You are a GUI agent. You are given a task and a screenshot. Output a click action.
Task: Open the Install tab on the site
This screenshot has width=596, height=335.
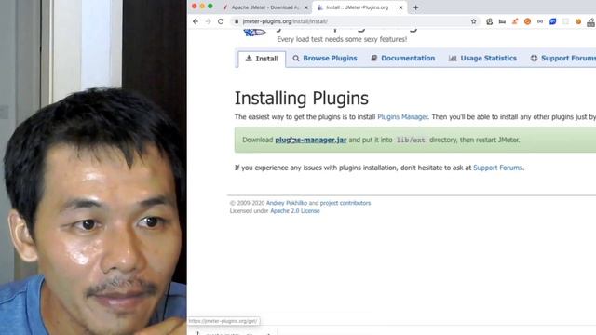pos(262,59)
